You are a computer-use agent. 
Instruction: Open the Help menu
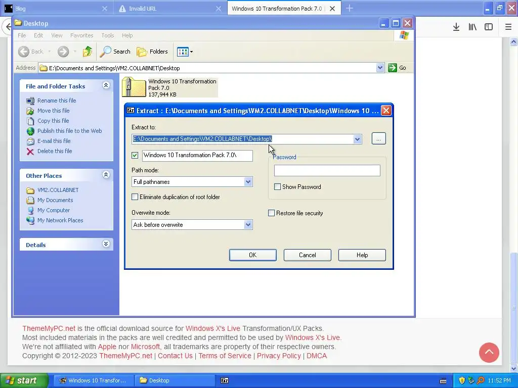click(127, 35)
